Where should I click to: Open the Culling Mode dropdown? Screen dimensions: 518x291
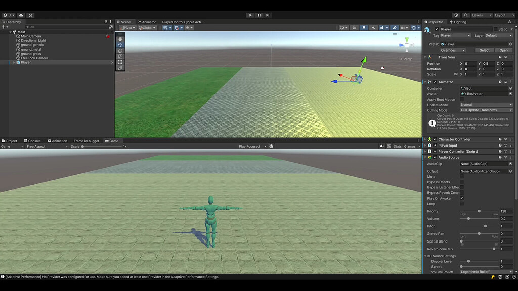pos(486,110)
